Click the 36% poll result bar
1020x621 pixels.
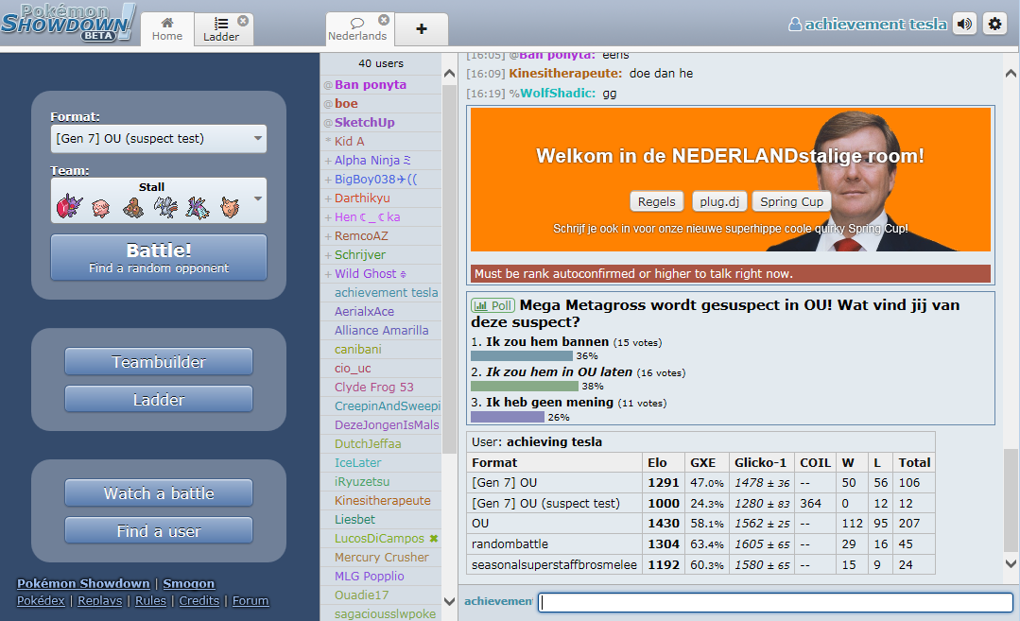522,355
